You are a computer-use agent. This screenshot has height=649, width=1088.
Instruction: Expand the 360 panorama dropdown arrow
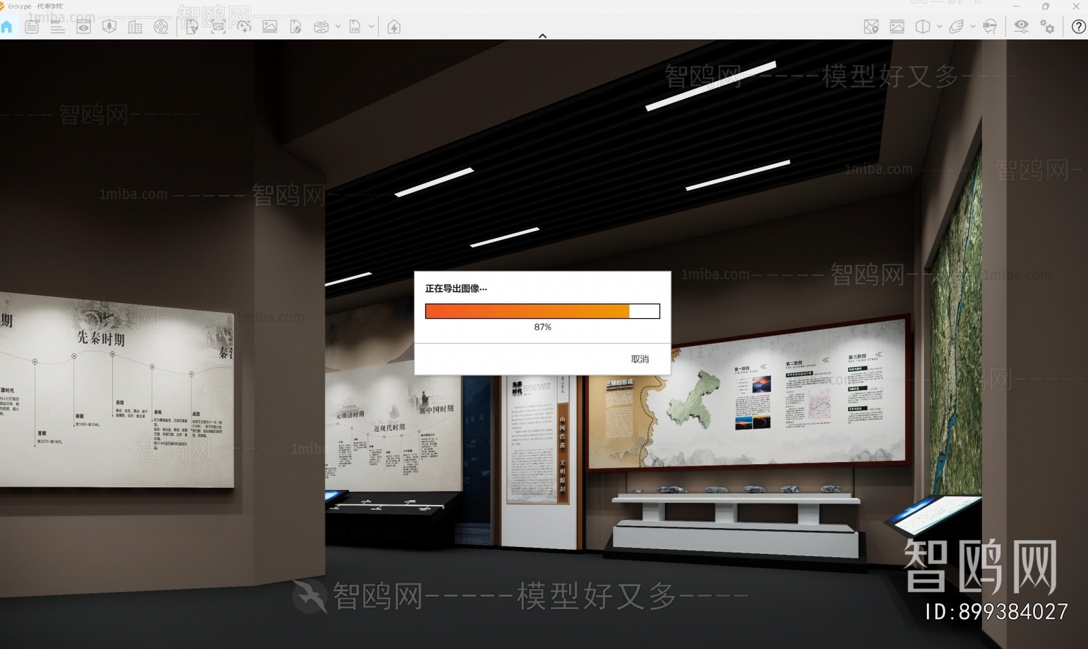click(x=337, y=28)
